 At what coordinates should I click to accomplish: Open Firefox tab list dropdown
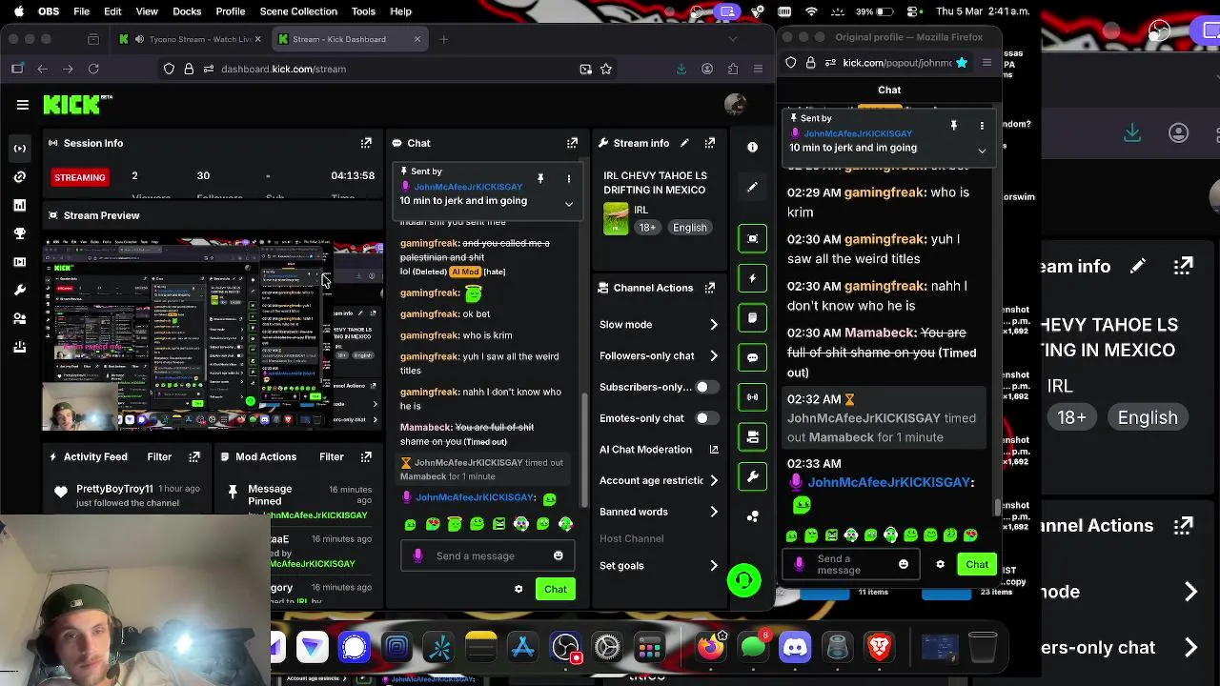(x=732, y=39)
